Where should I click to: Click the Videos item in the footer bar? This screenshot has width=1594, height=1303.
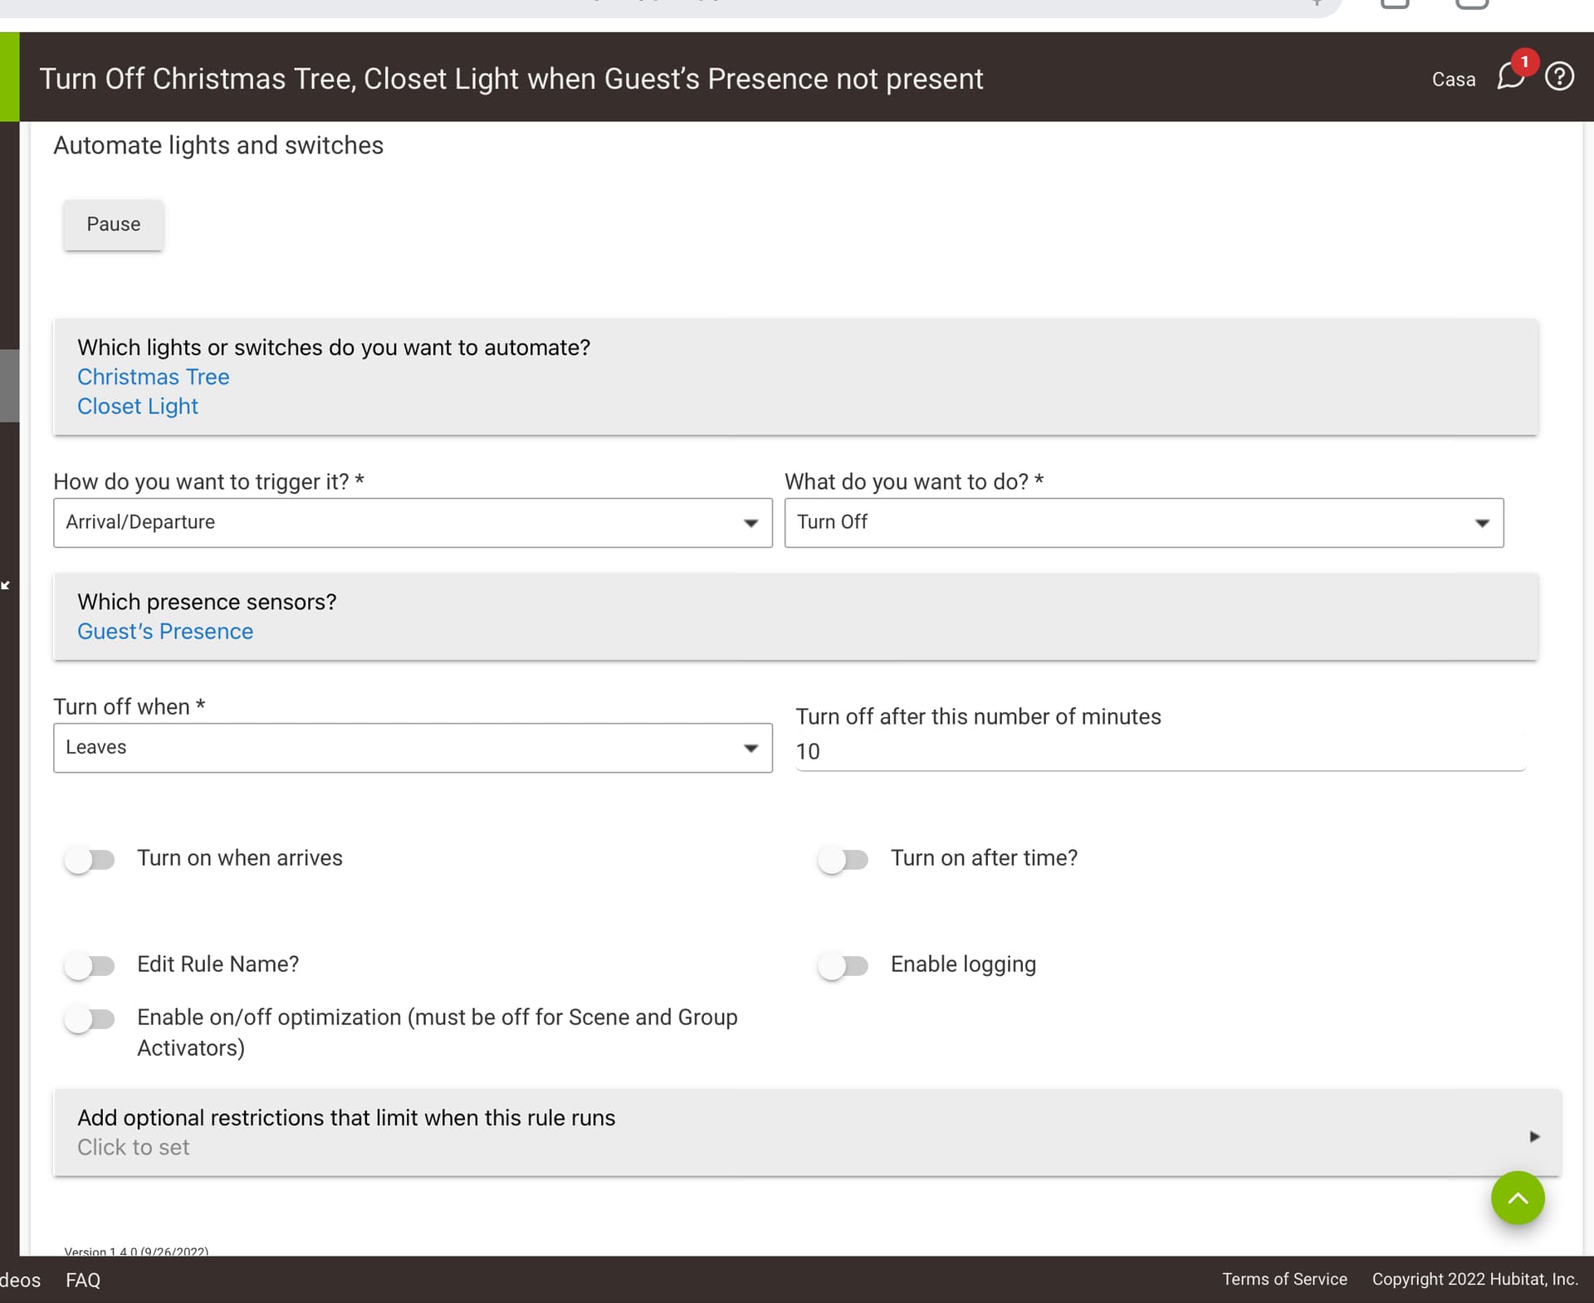[21, 1279]
